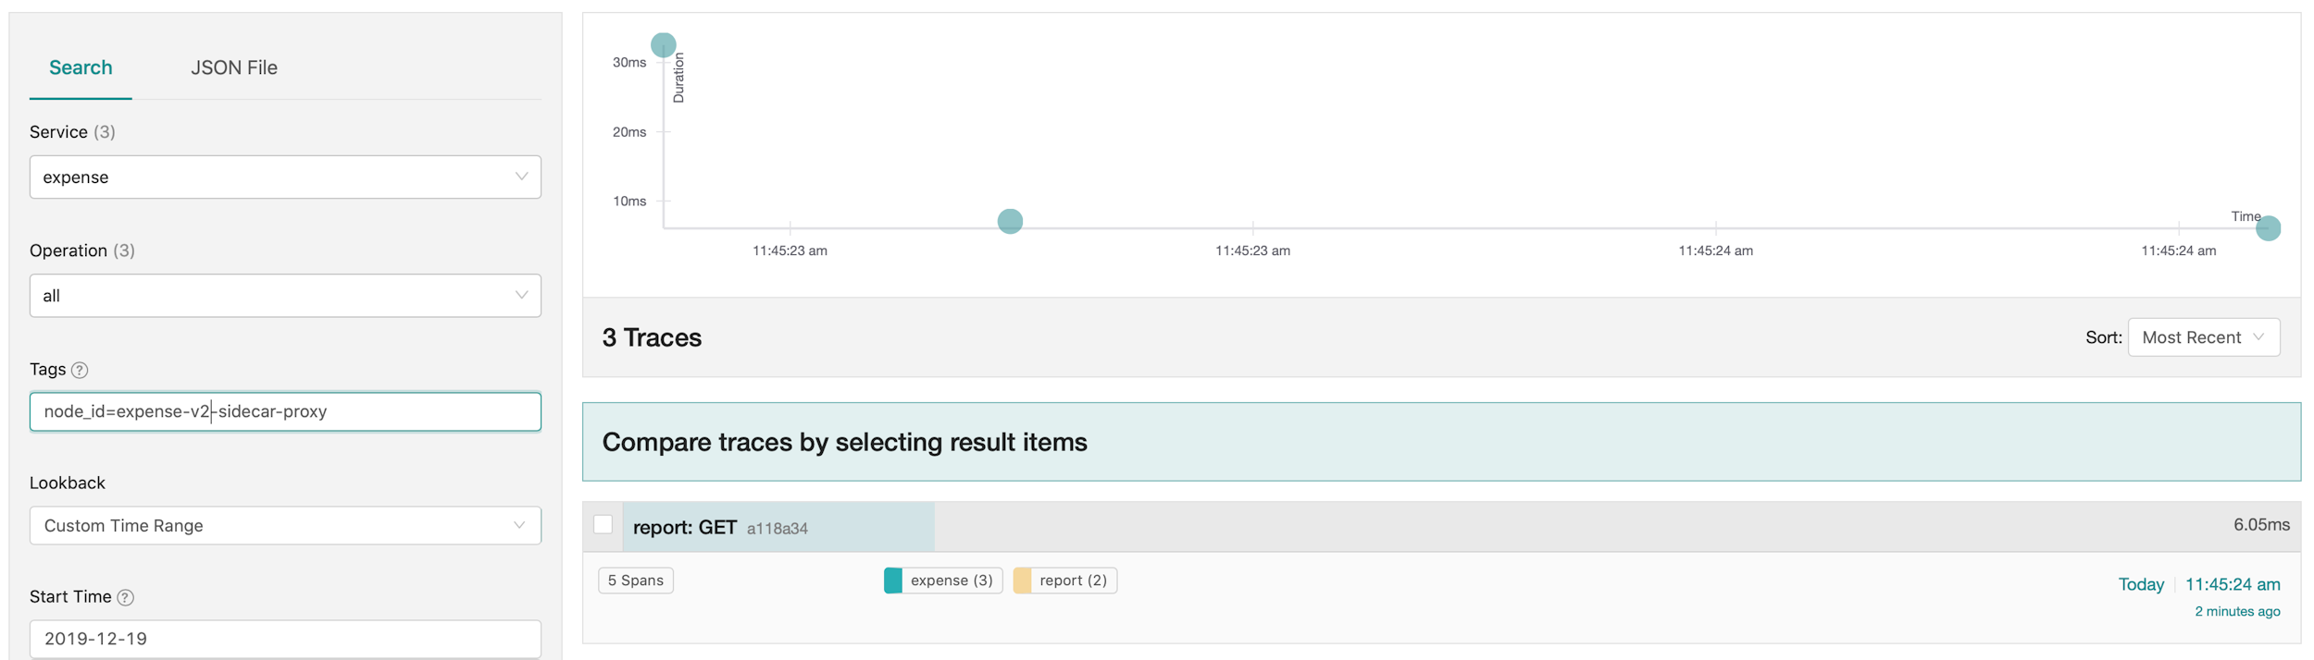Click the Tags help question-mark icon
This screenshot has width=2314, height=660.
(80, 370)
